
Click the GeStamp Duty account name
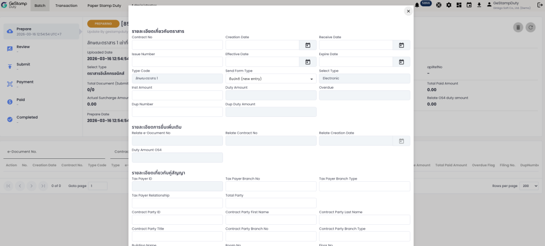506,3
